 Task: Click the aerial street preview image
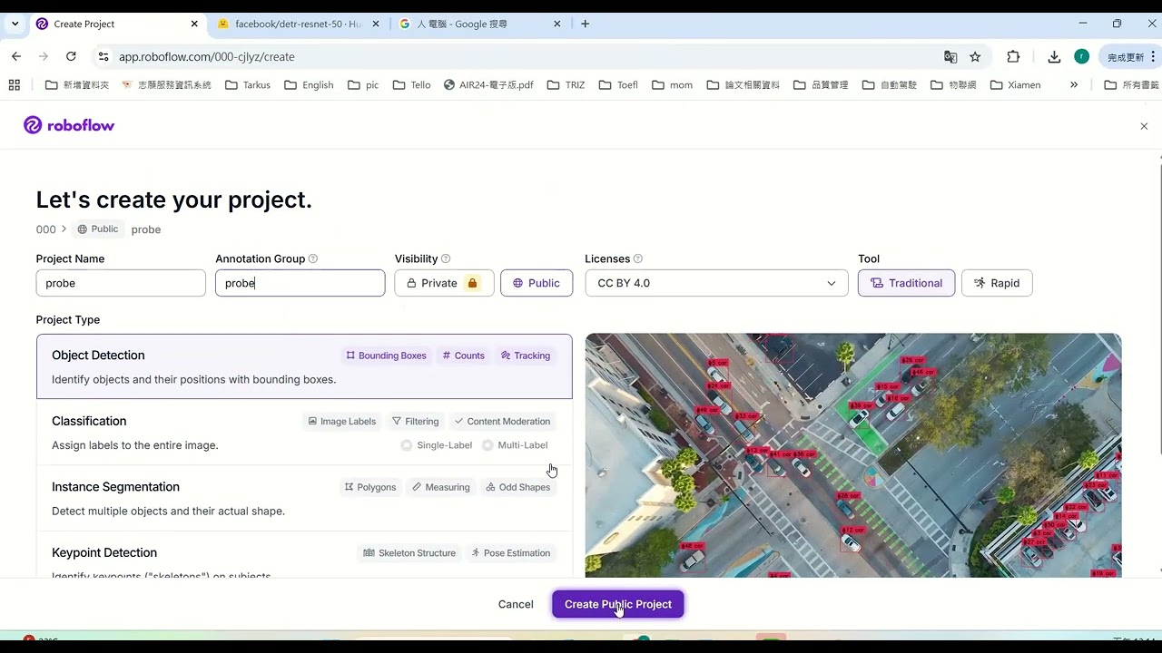tap(853, 455)
